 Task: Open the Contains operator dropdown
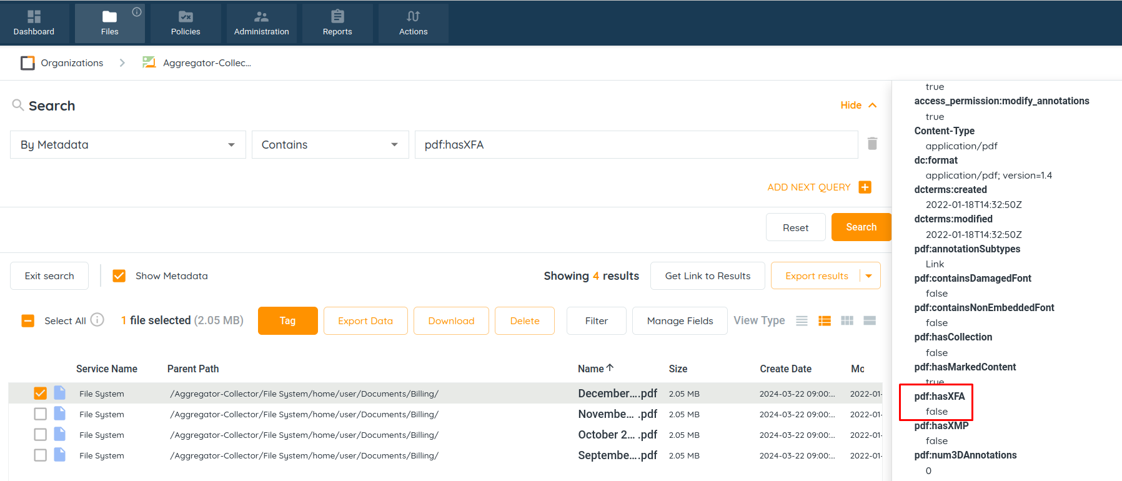click(x=330, y=144)
